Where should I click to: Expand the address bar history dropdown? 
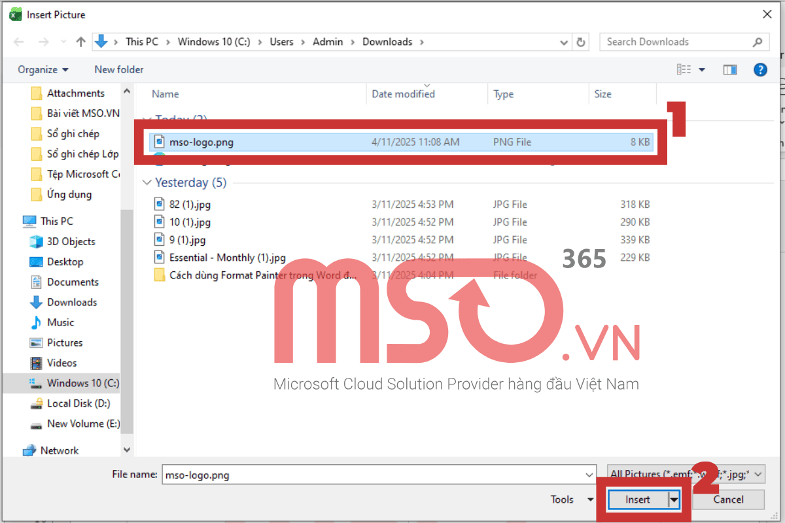click(565, 42)
